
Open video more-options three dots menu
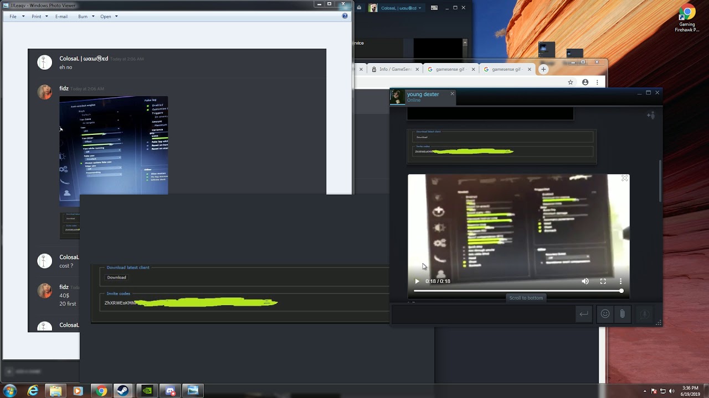click(620, 281)
